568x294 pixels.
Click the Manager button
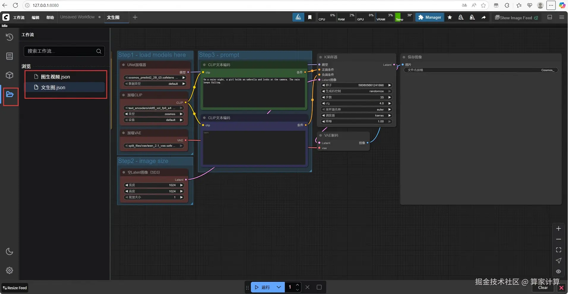pos(430,17)
